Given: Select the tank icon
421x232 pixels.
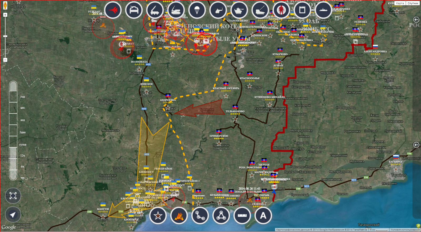Looking at the screenshot, I should 239,10.
